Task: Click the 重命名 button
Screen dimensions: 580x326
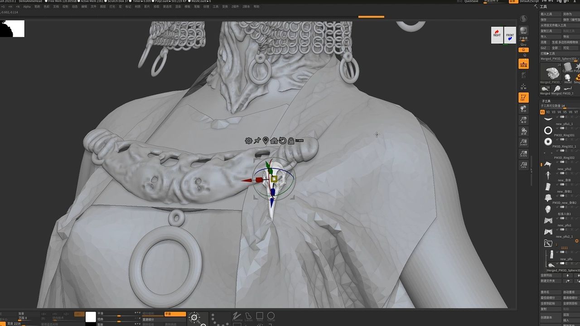Action: [551, 292]
